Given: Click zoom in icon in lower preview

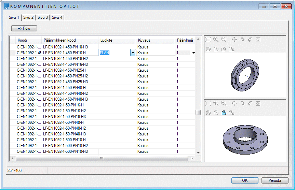Looking at the screenshot, I should click(216, 103).
